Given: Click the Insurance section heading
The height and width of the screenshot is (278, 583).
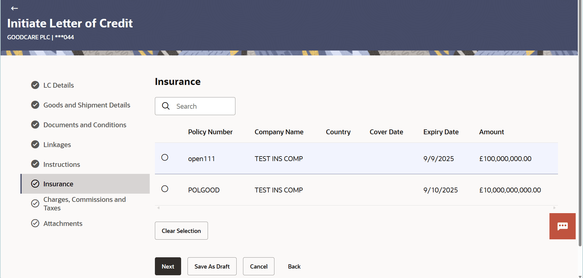Looking at the screenshot, I should [178, 82].
